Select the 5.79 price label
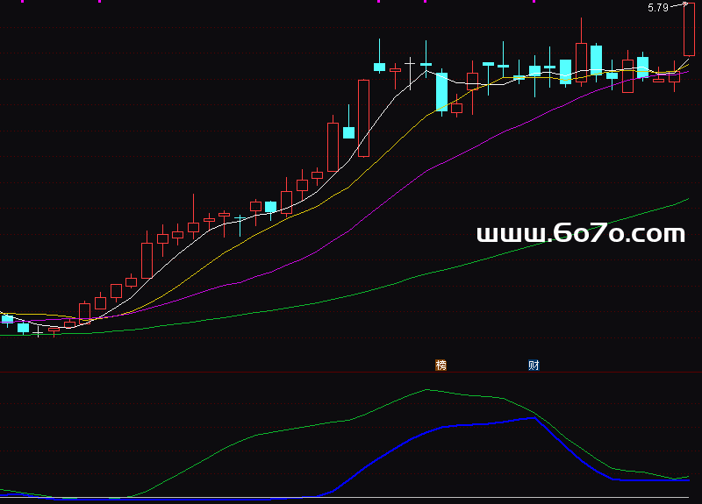The width and height of the screenshot is (702, 504). click(x=657, y=8)
